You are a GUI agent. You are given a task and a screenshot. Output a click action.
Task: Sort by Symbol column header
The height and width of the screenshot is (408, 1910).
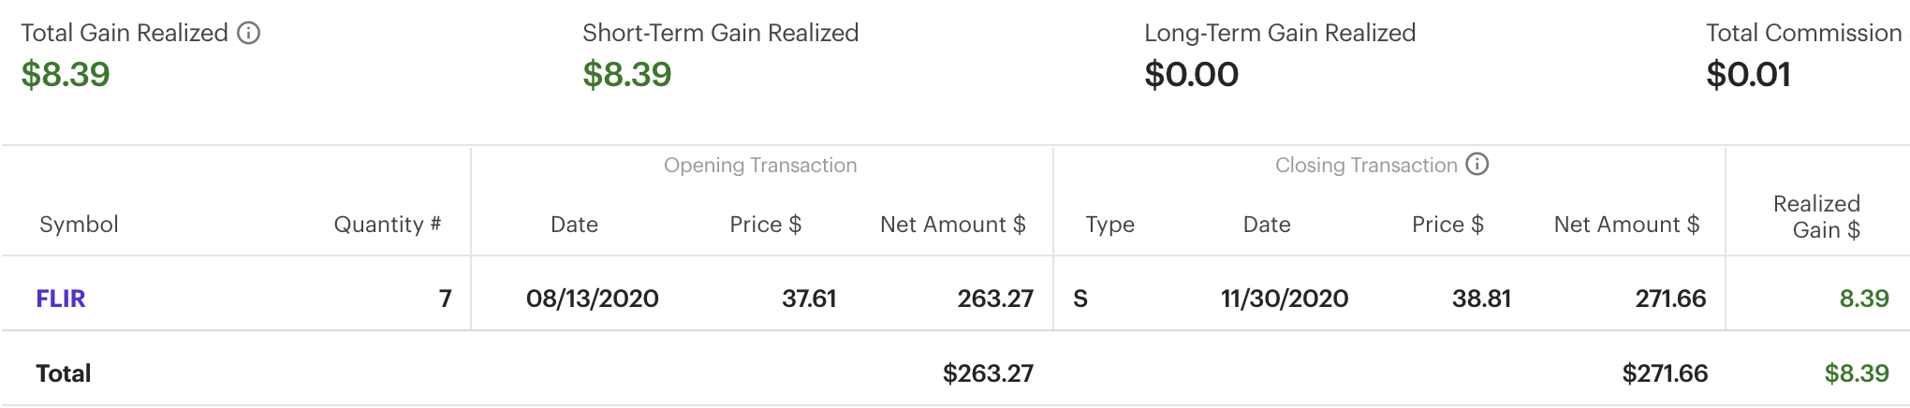click(x=79, y=225)
